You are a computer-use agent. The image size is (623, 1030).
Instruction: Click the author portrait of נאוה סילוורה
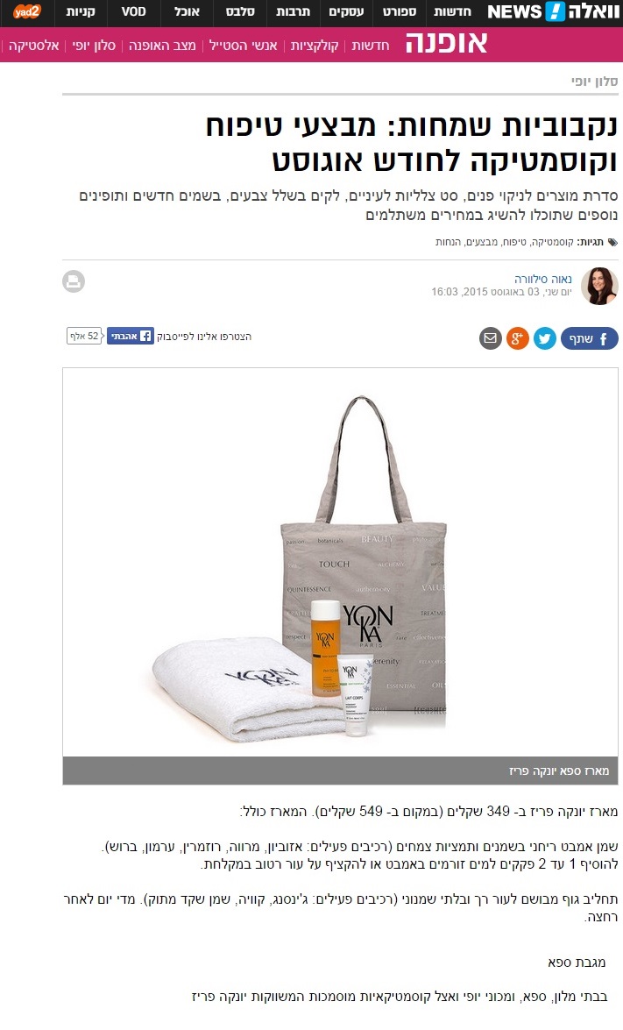tap(599, 286)
